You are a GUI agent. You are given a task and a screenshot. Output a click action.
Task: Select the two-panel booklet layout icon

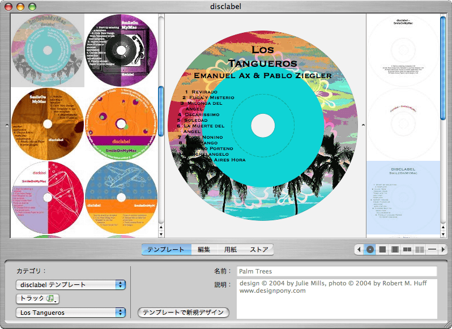(407, 249)
